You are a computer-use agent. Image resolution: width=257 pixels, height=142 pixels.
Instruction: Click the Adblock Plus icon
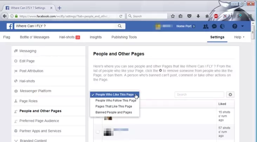click(217, 16)
